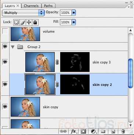Collapse Group 2 with the triangle

tap(13, 47)
